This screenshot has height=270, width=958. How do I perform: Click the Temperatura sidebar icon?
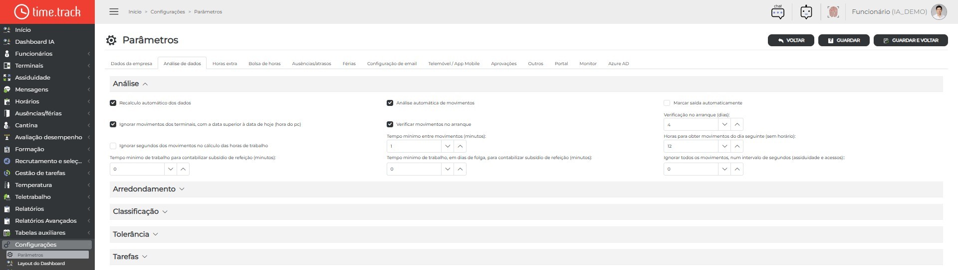7,185
